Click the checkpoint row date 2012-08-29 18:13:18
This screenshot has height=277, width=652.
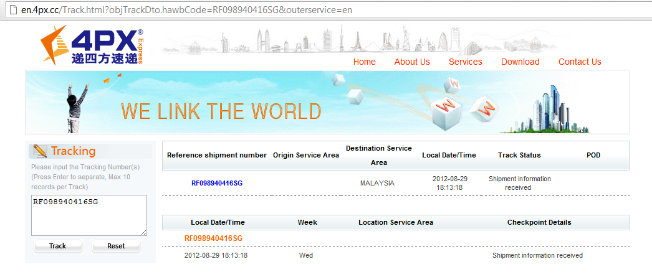[x=216, y=255]
